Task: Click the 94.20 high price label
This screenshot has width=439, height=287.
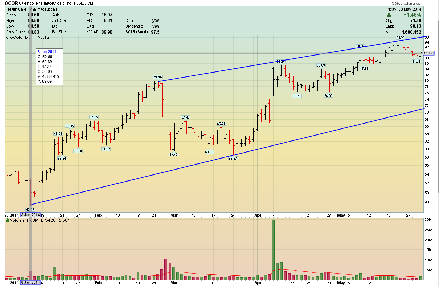Action: [400, 38]
